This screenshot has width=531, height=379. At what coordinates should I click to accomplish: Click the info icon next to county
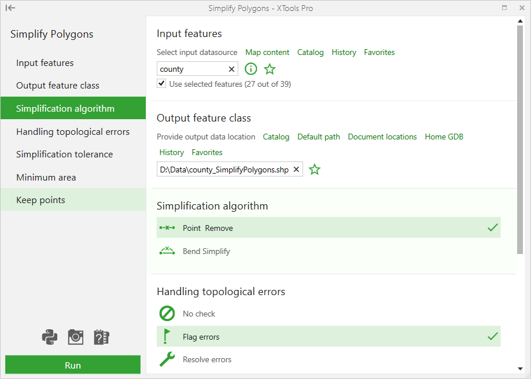point(251,69)
